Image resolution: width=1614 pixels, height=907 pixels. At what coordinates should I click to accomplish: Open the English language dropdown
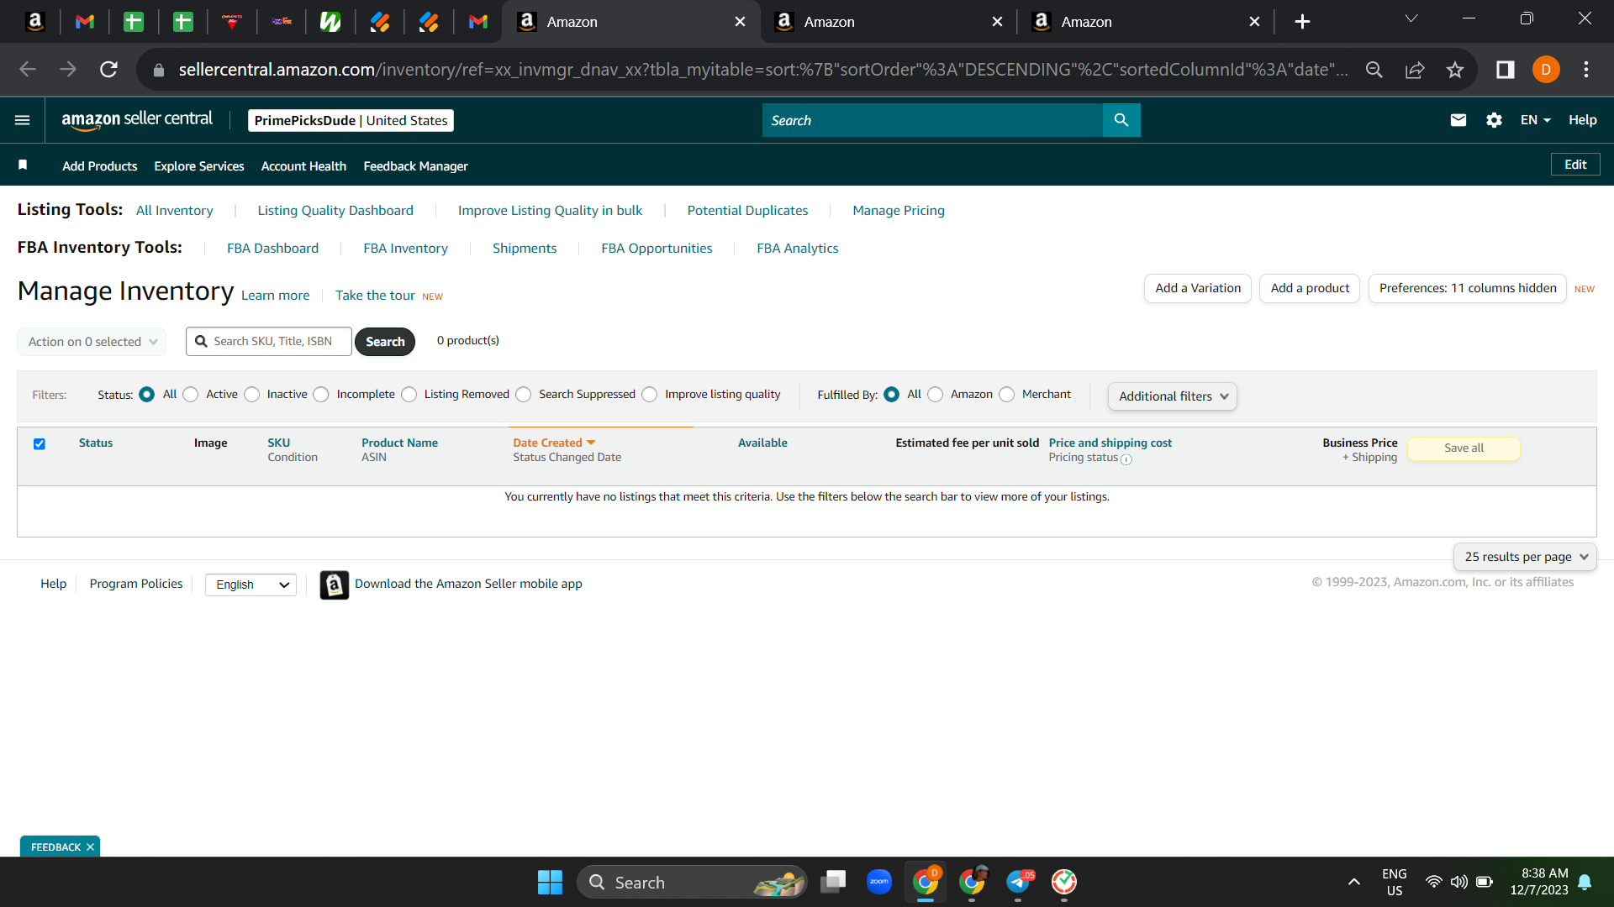(x=251, y=585)
